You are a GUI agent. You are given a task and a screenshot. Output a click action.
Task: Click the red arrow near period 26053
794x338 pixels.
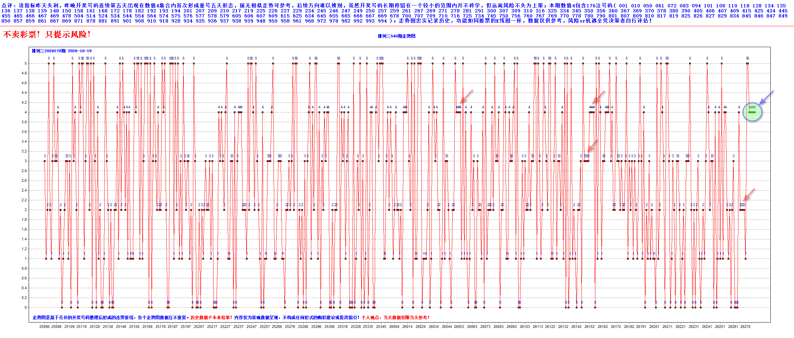tap(467, 96)
